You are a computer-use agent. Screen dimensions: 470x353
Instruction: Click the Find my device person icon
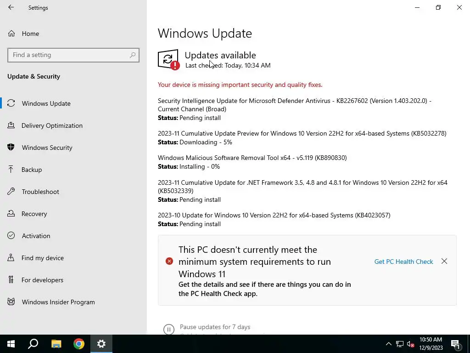tap(11, 257)
